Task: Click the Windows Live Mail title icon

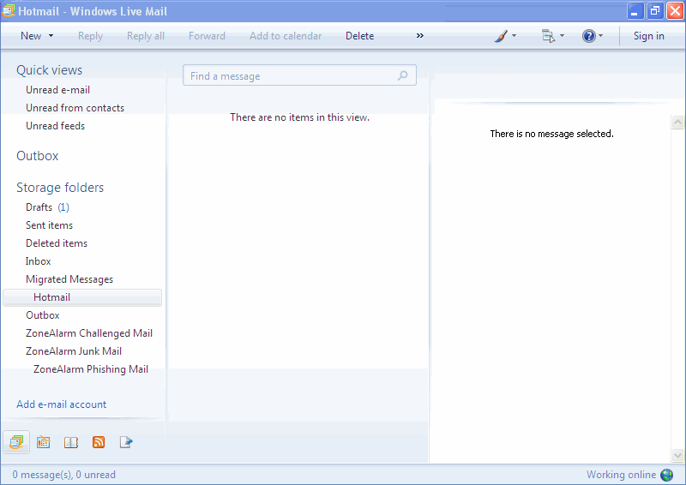Action: pyautogui.click(x=8, y=10)
